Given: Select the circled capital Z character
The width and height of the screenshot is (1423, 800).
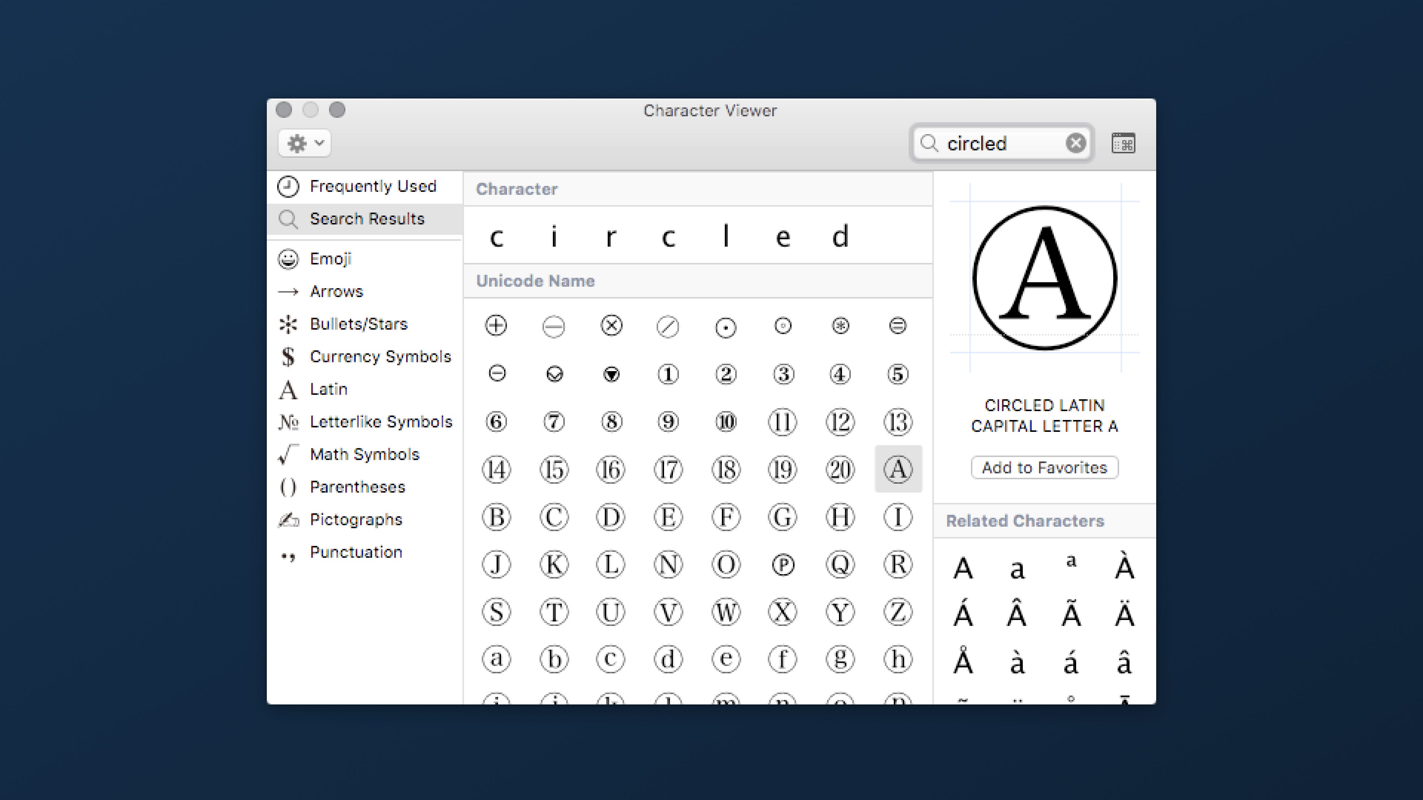Looking at the screenshot, I should pyautogui.click(x=898, y=612).
